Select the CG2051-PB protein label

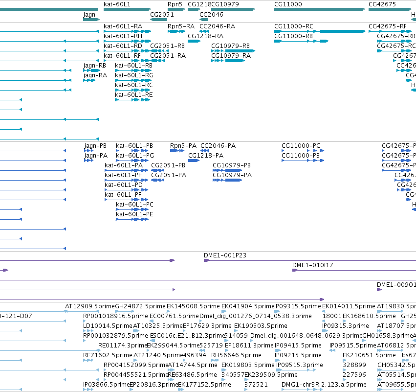[x=168, y=165]
